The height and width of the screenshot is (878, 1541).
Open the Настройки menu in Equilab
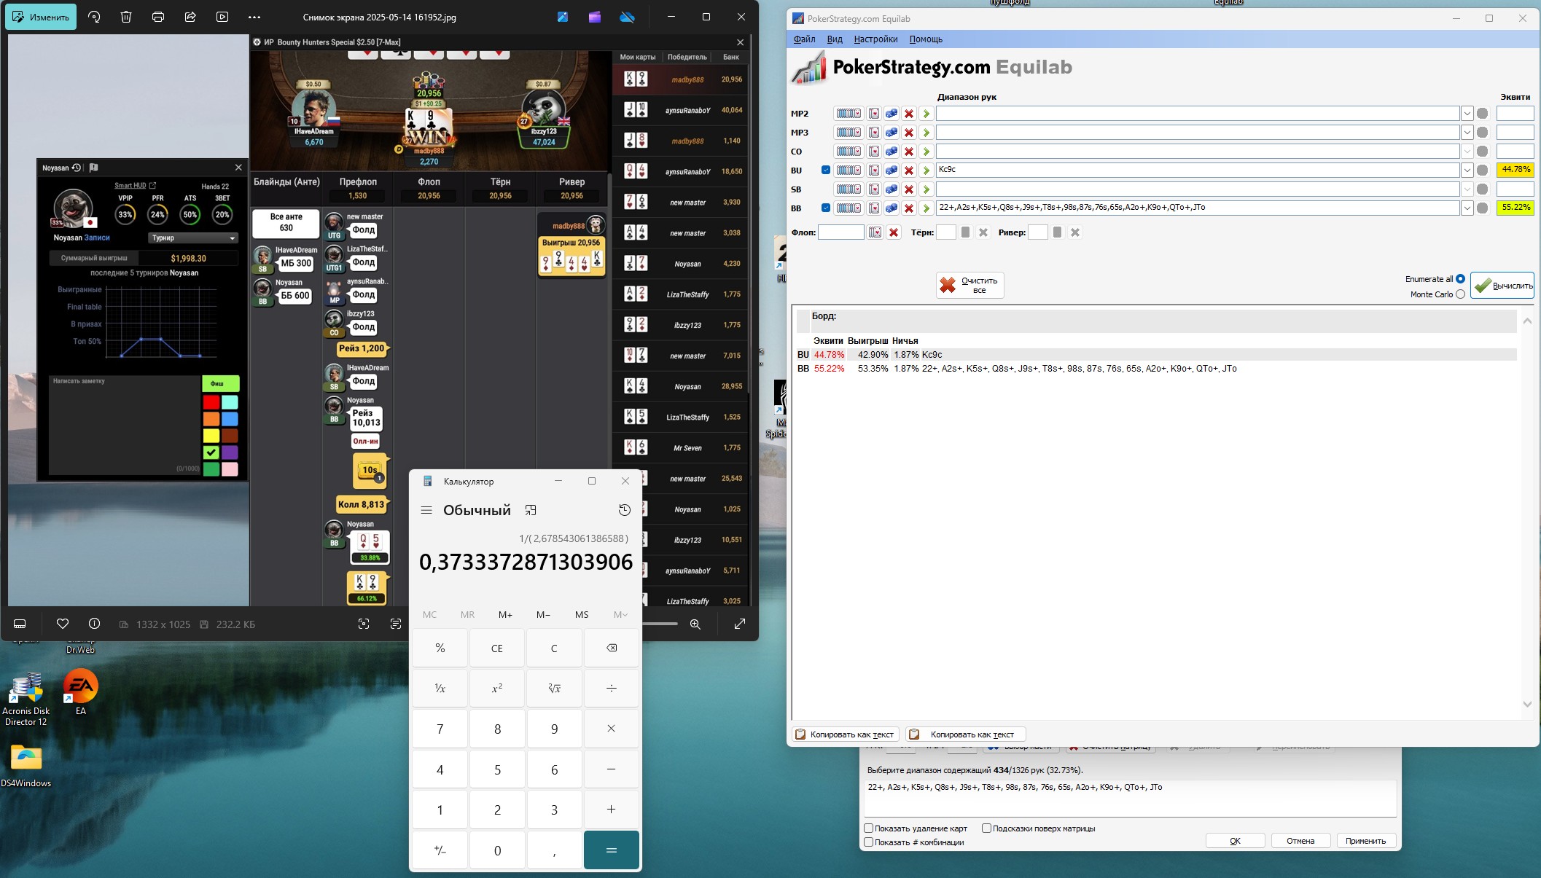875,39
